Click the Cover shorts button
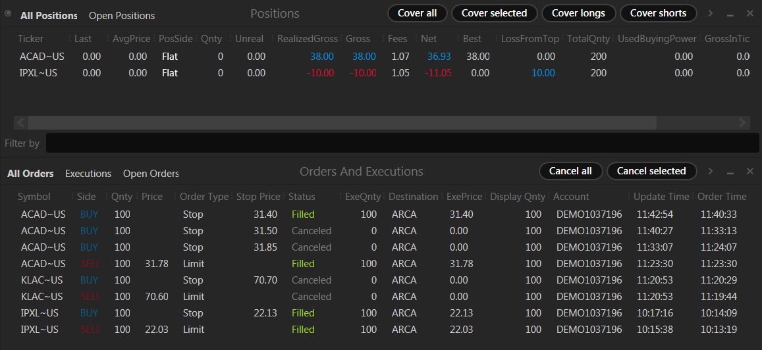Image resolution: width=762 pixels, height=350 pixels. 658,13
